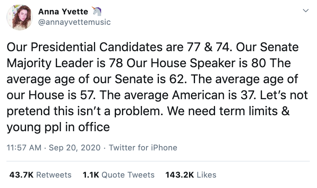The width and height of the screenshot is (317, 188).
Task: View the 1.1K count of quote tweets
Action: [x=90, y=175]
